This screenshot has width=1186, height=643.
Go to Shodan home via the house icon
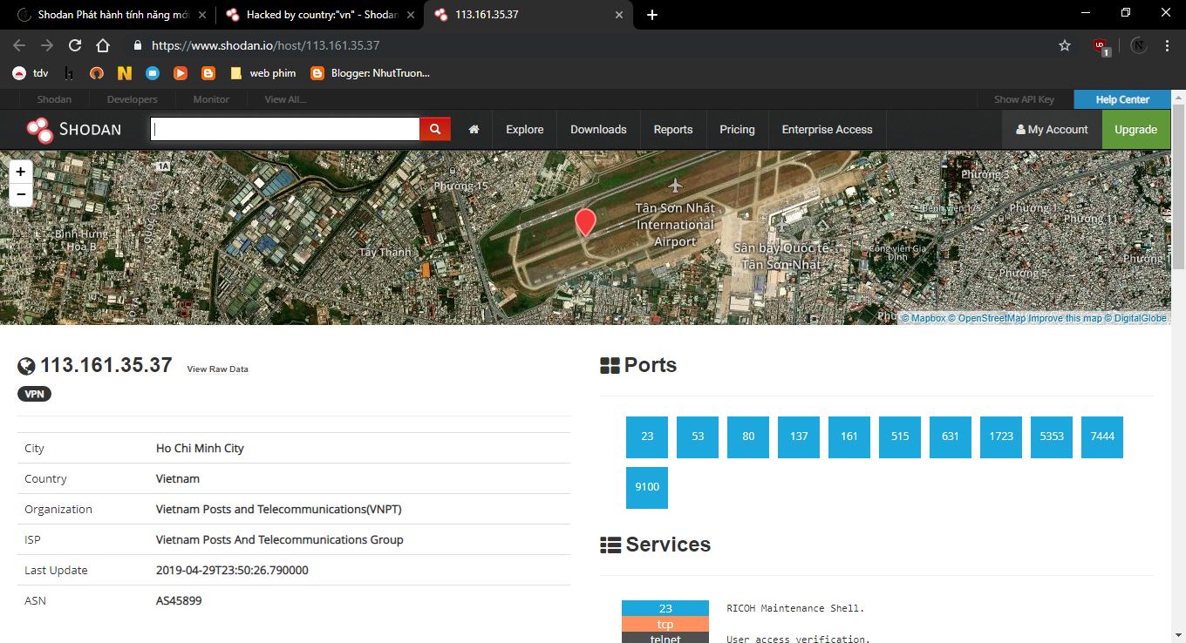(474, 129)
